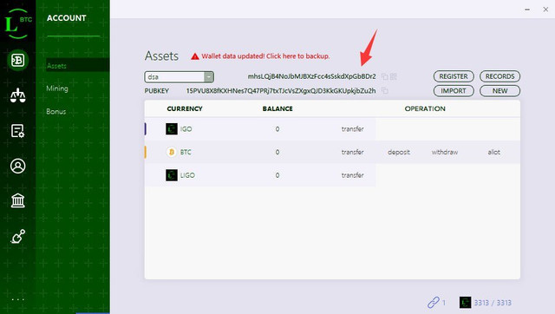Screen dimensions: 555x314
Task: Click allot in the BTC row
Action: [493, 152]
